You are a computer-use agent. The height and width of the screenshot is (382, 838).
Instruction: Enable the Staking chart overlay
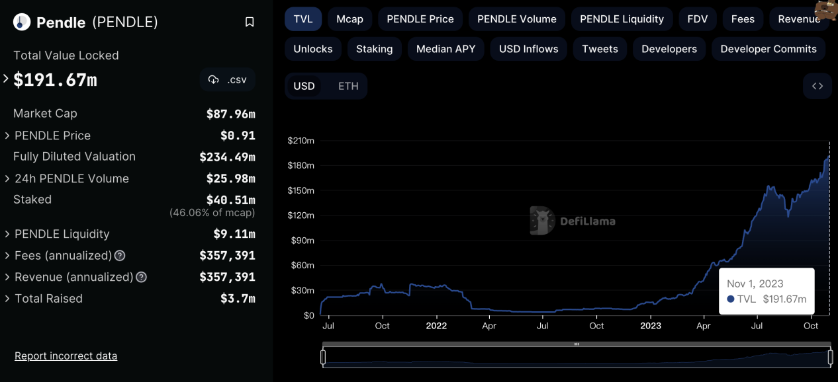(374, 49)
